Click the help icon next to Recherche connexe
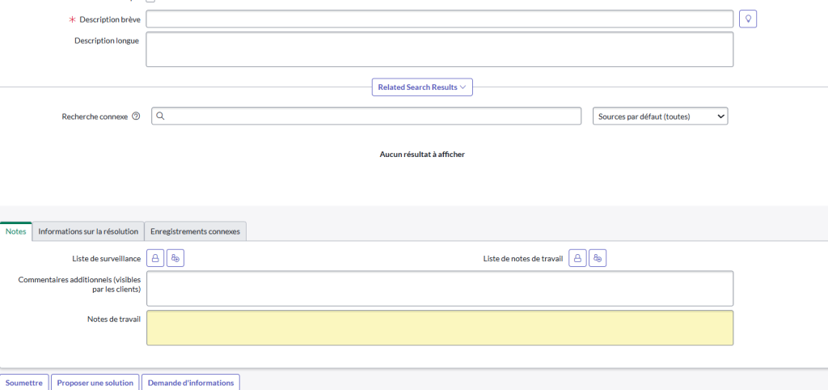The width and height of the screenshot is (828, 390). point(136,117)
